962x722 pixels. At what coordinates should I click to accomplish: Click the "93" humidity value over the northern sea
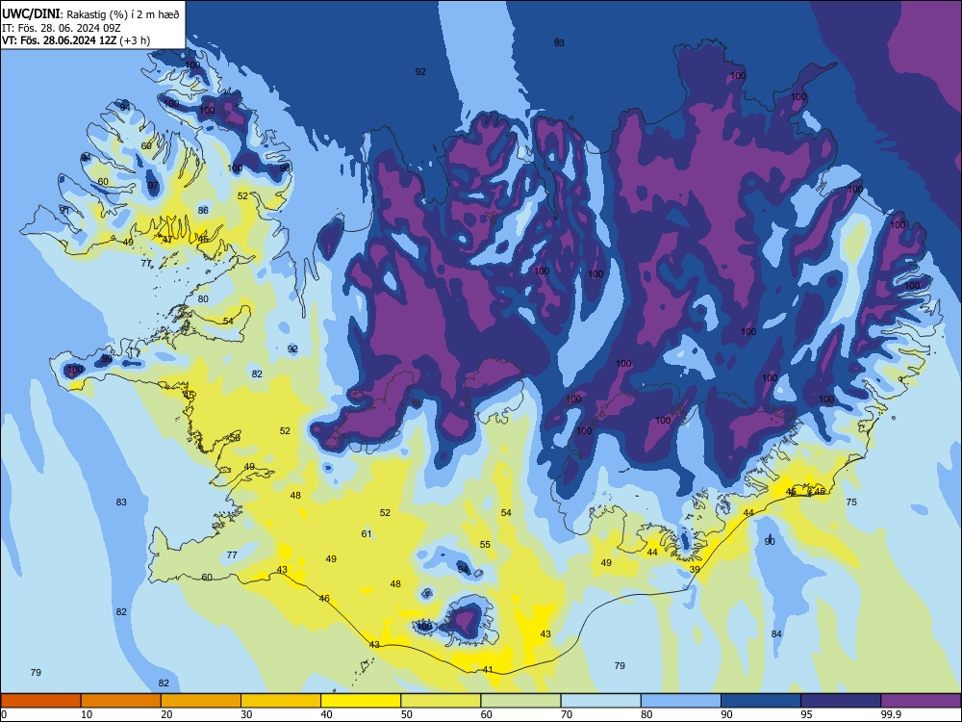(x=559, y=43)
